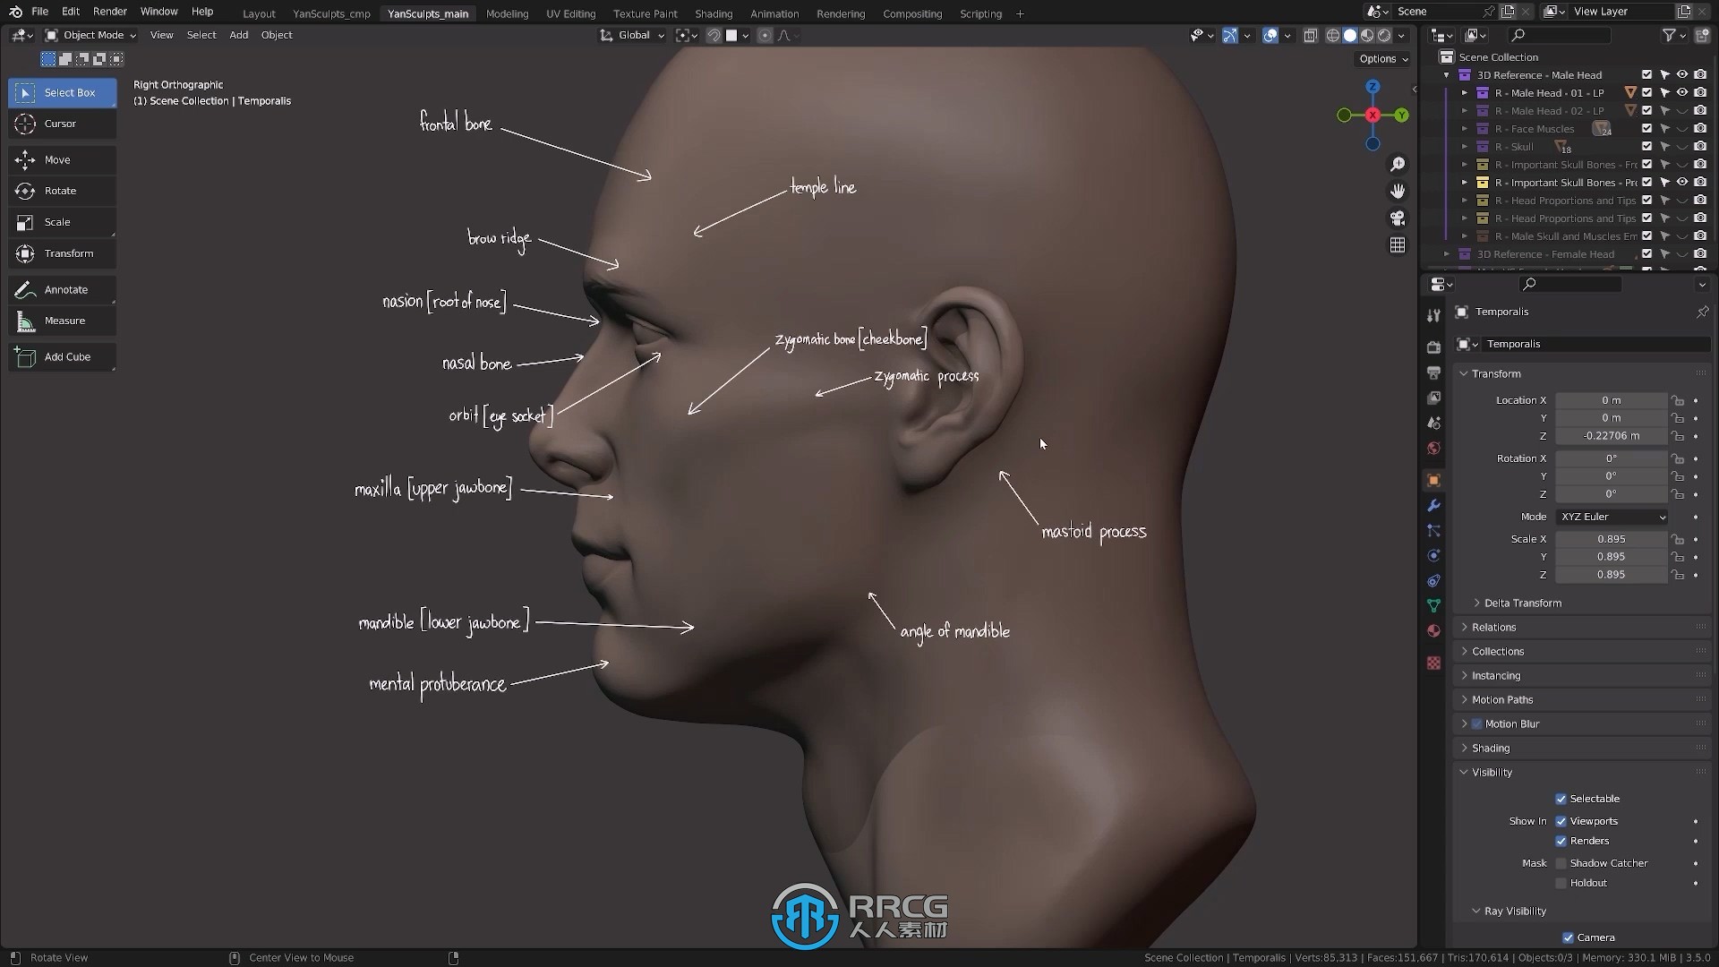1719x967 pixels.
Task: Open the File menu
Action: [39, 12]
